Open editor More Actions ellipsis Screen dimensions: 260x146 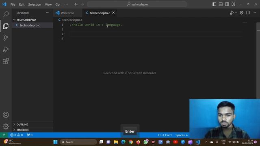tap(254, 13)
